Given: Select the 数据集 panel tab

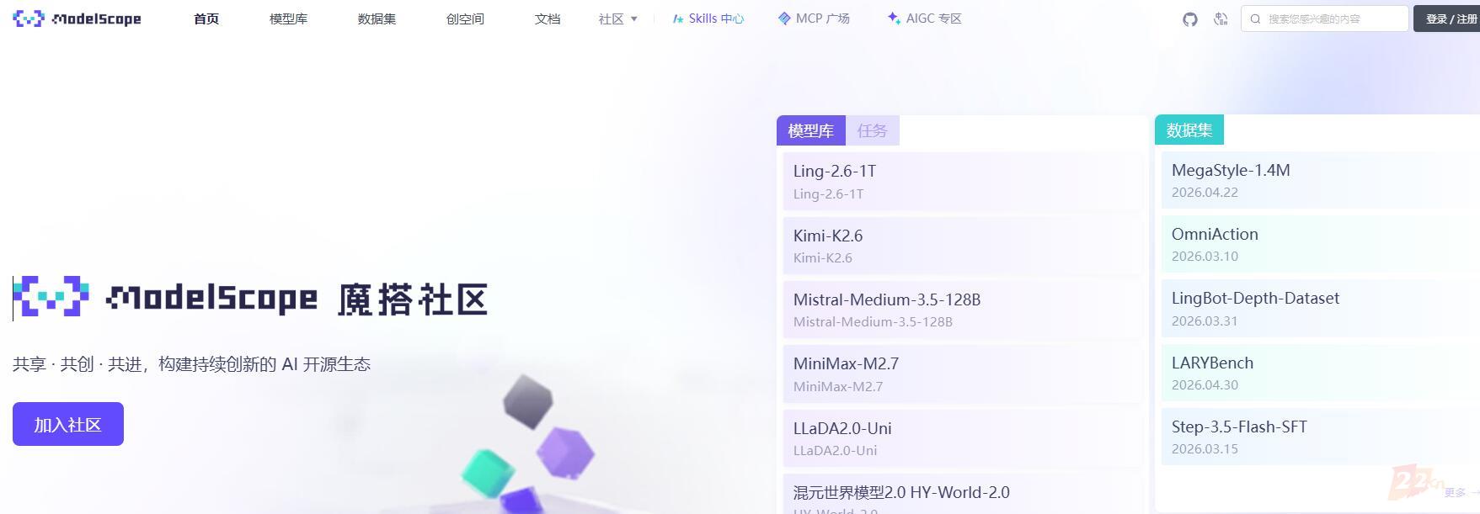Looking at the screenshot, I should (1189, 130).
